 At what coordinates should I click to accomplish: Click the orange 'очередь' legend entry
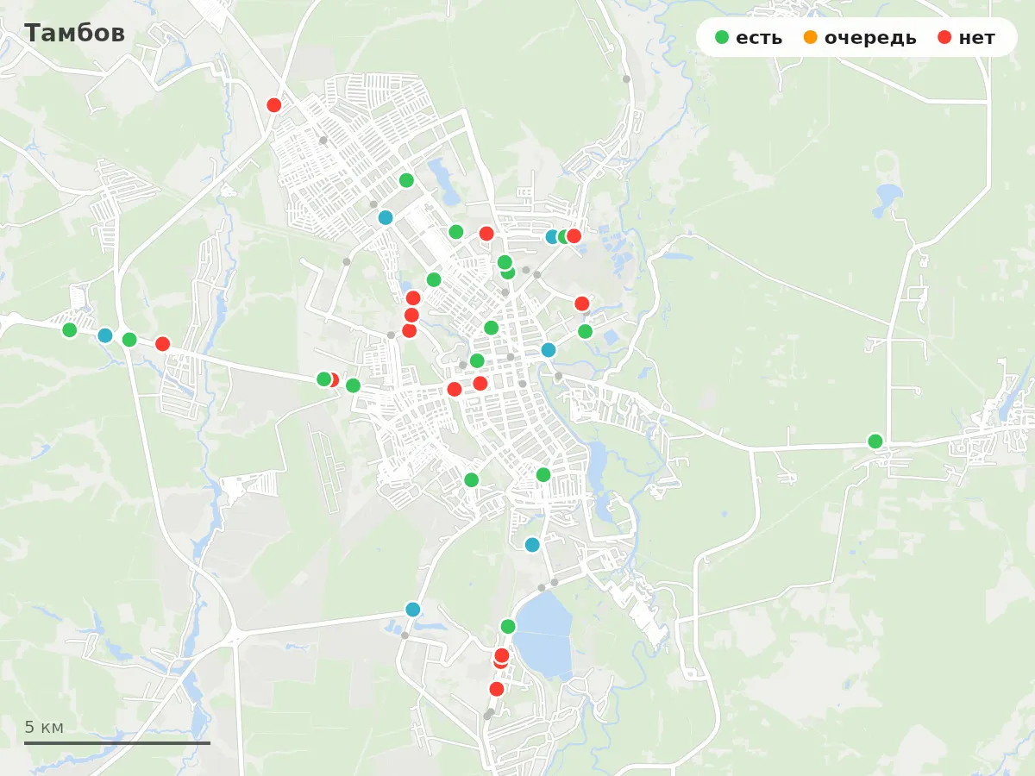(x=859, y=38)
